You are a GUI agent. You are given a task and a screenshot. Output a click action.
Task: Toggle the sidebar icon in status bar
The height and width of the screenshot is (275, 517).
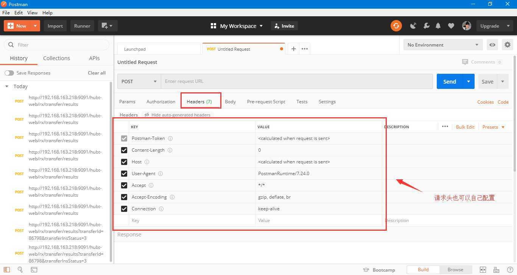pyautogui.click(x=7, y=270)
